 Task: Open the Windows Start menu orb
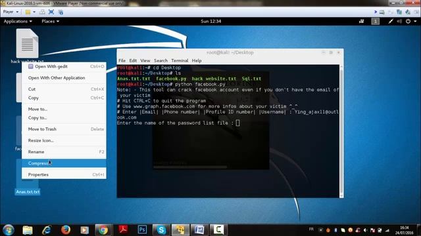(x=8, y=230)
